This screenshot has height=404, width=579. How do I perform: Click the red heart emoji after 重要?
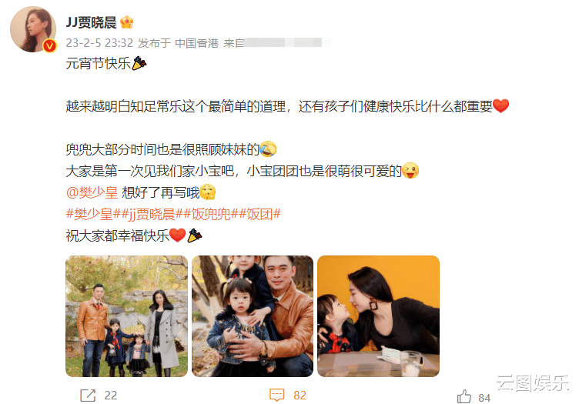coord(501,106)
